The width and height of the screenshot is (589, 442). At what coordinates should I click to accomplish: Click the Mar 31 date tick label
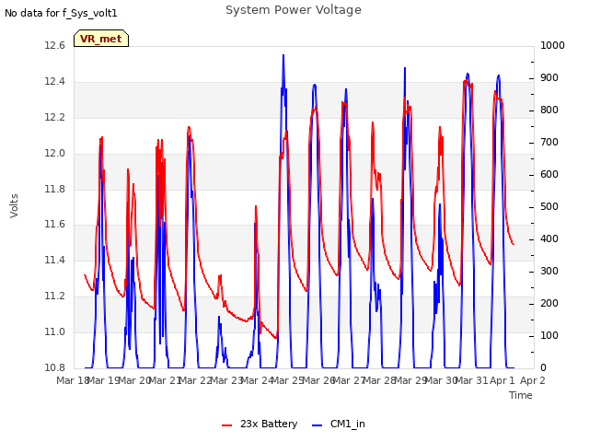click(x=472, y=380)
